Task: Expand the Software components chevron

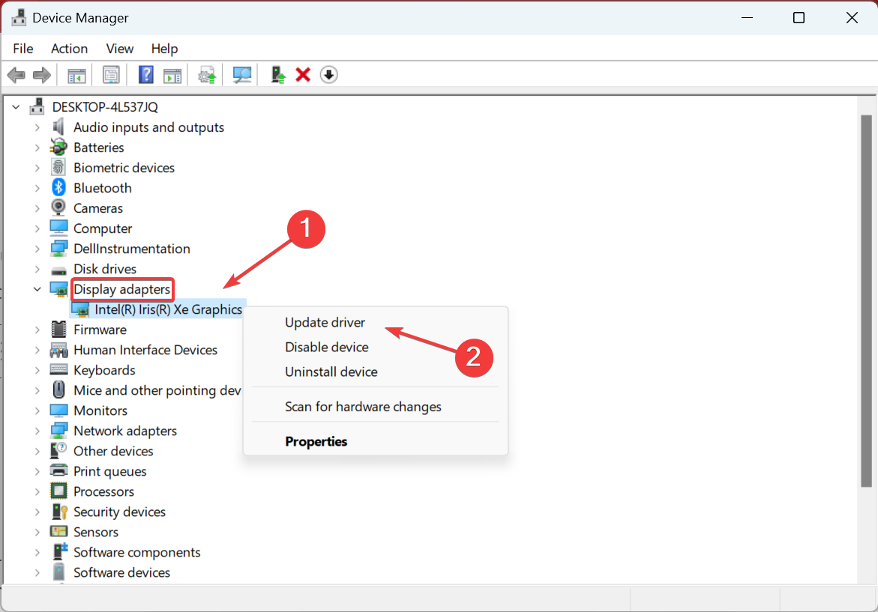Action: pos(37,552)
